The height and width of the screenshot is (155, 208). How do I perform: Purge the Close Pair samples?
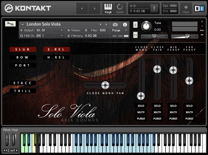(x=157, y=119)
